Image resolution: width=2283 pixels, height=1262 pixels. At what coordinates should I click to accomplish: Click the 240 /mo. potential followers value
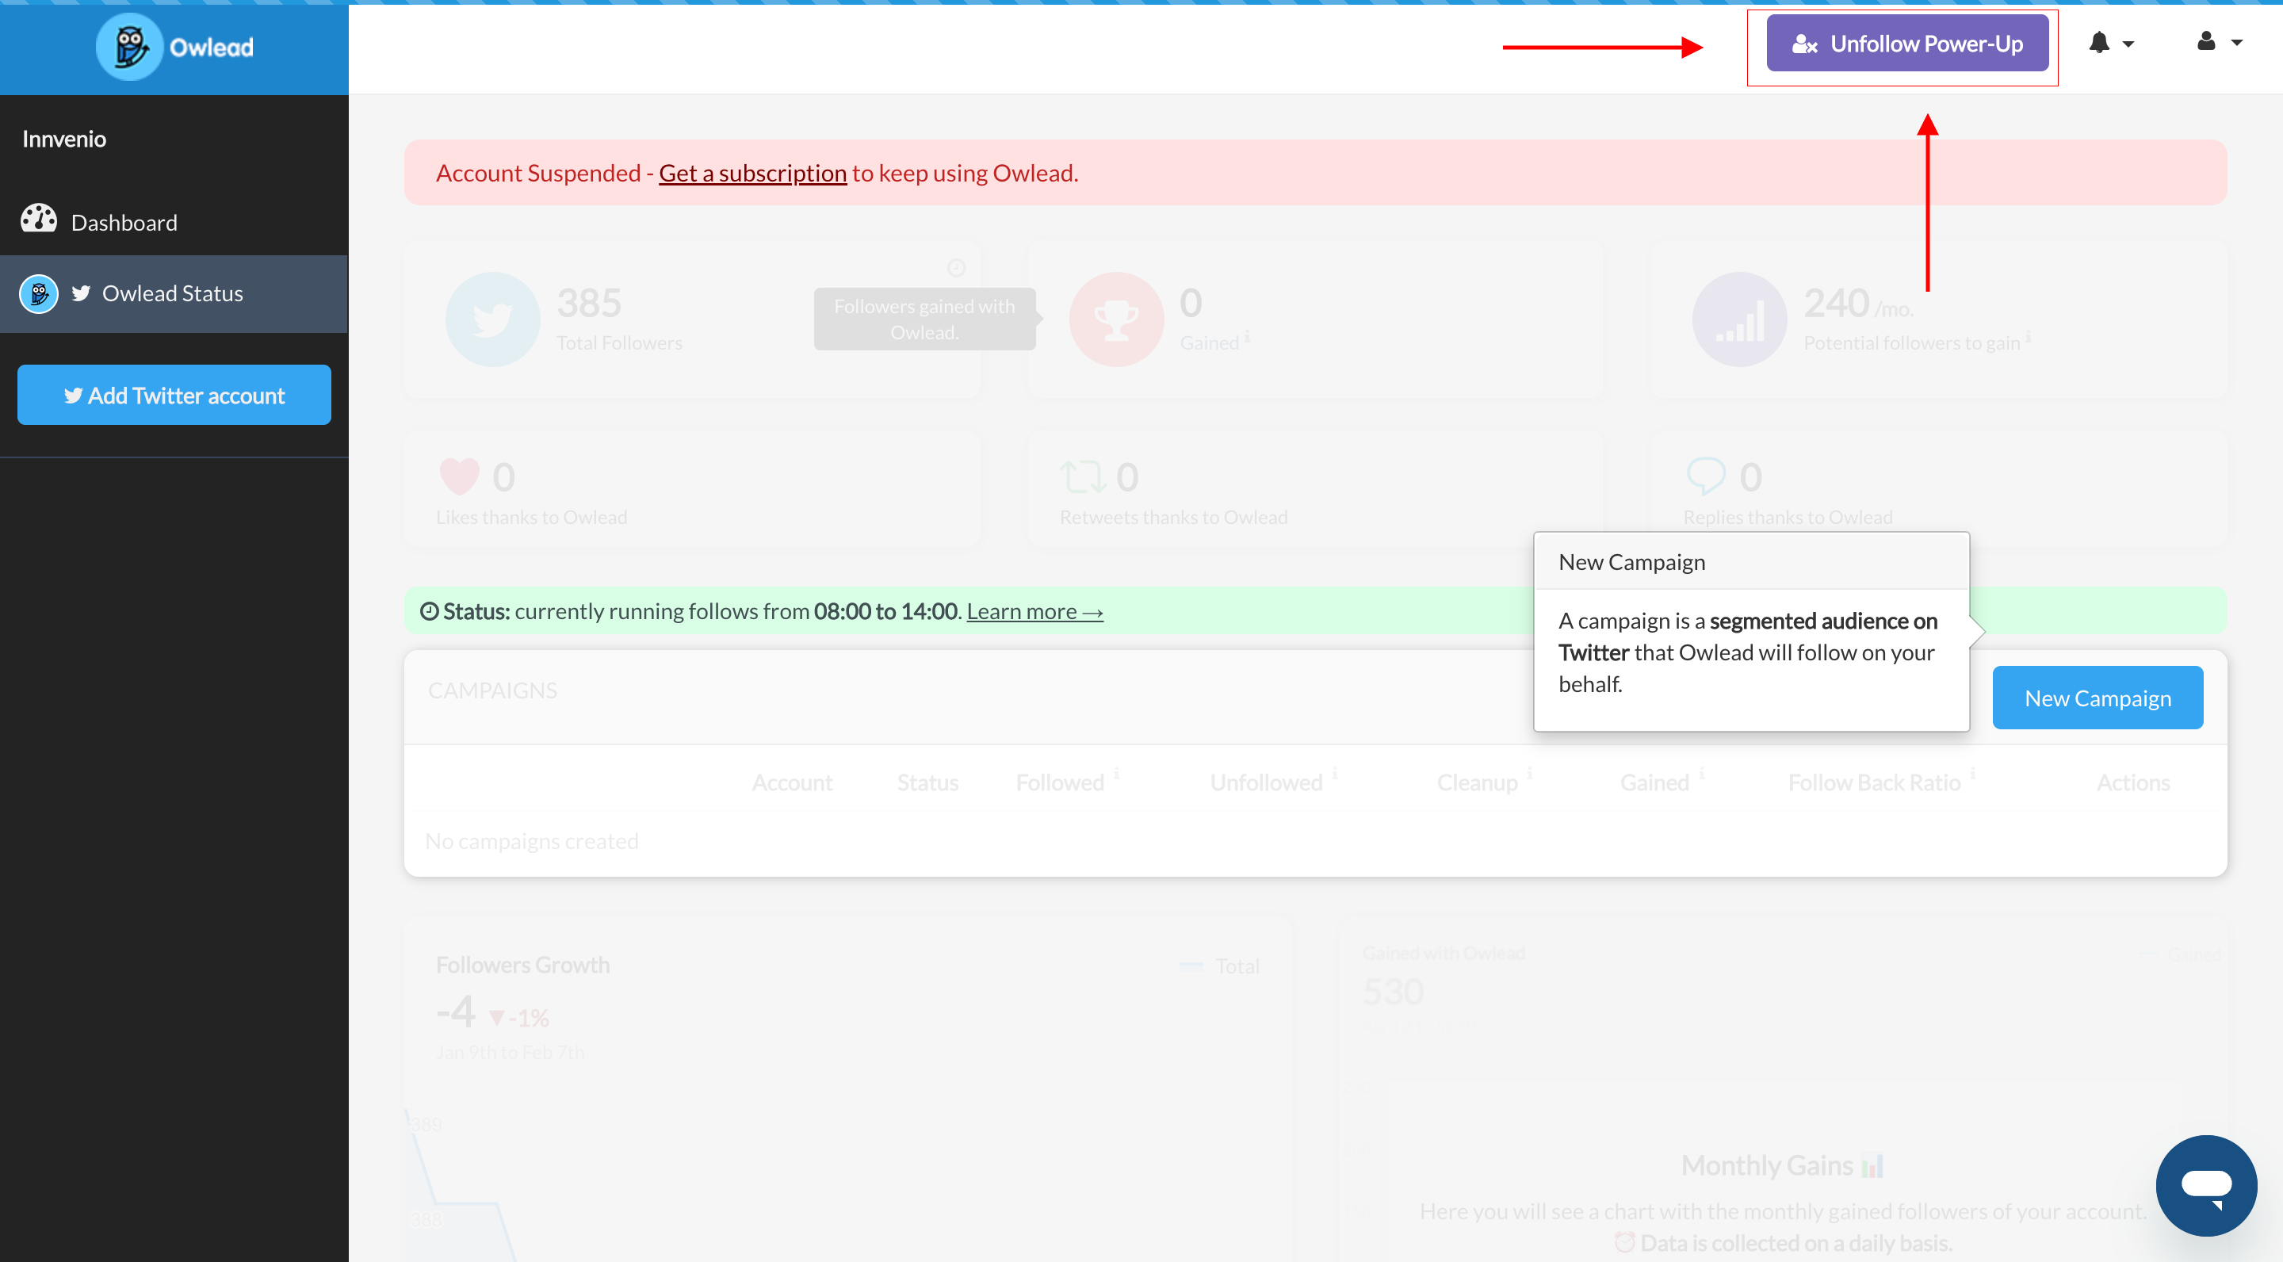[1858, 303]
